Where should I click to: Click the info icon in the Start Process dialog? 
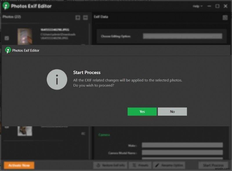tap(57, 80)
